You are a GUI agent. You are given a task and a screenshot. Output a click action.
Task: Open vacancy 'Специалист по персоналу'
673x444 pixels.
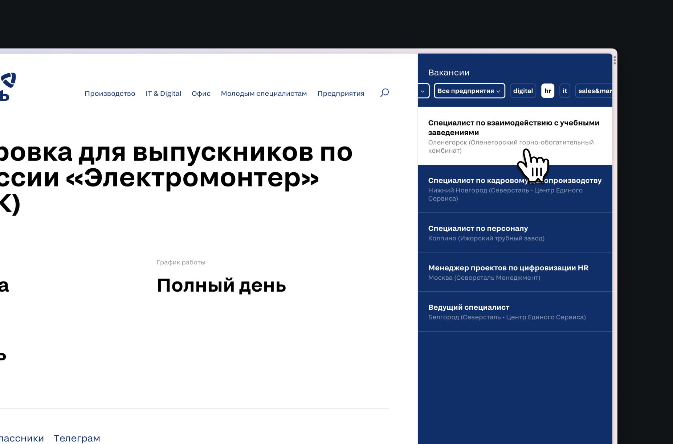478,229
